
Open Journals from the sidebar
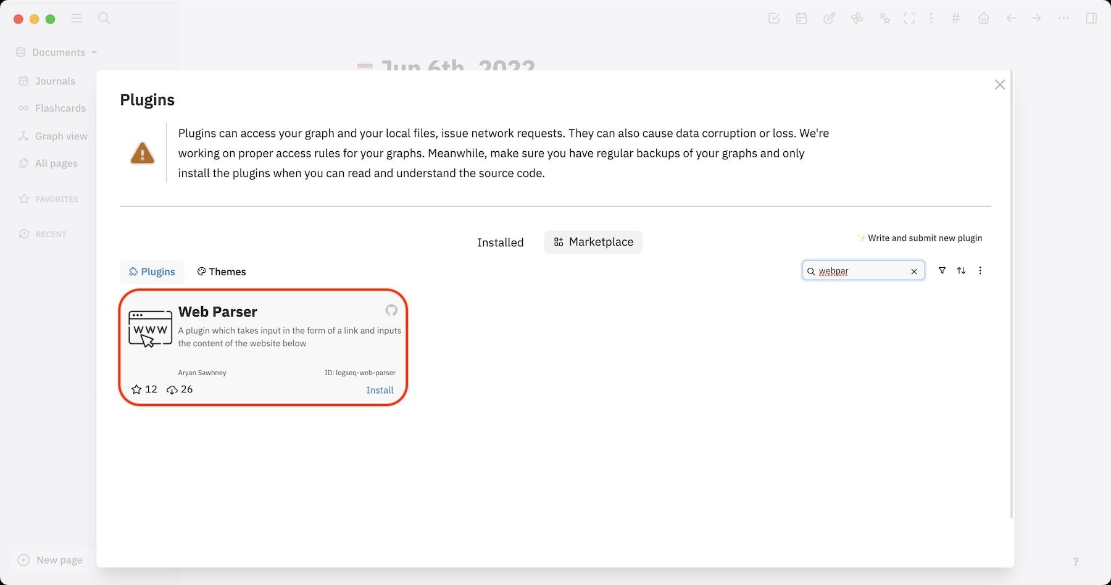[x=55, y=81]
